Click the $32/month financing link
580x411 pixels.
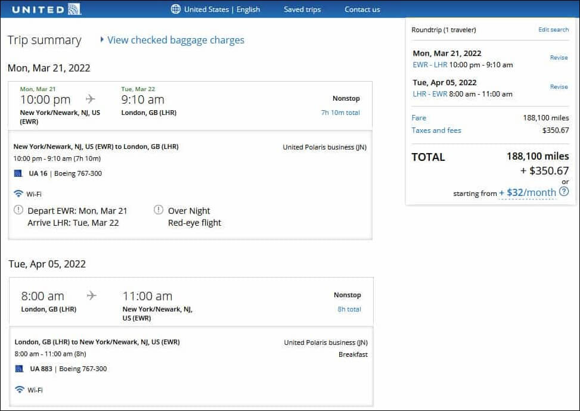pyautogui.click(x=528, y=192)
